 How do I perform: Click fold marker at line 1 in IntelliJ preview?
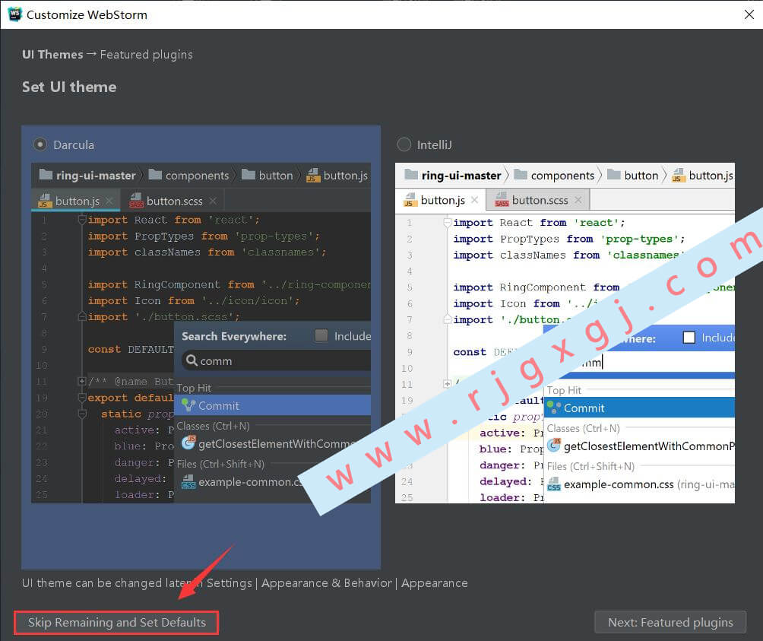click(447, 223)
